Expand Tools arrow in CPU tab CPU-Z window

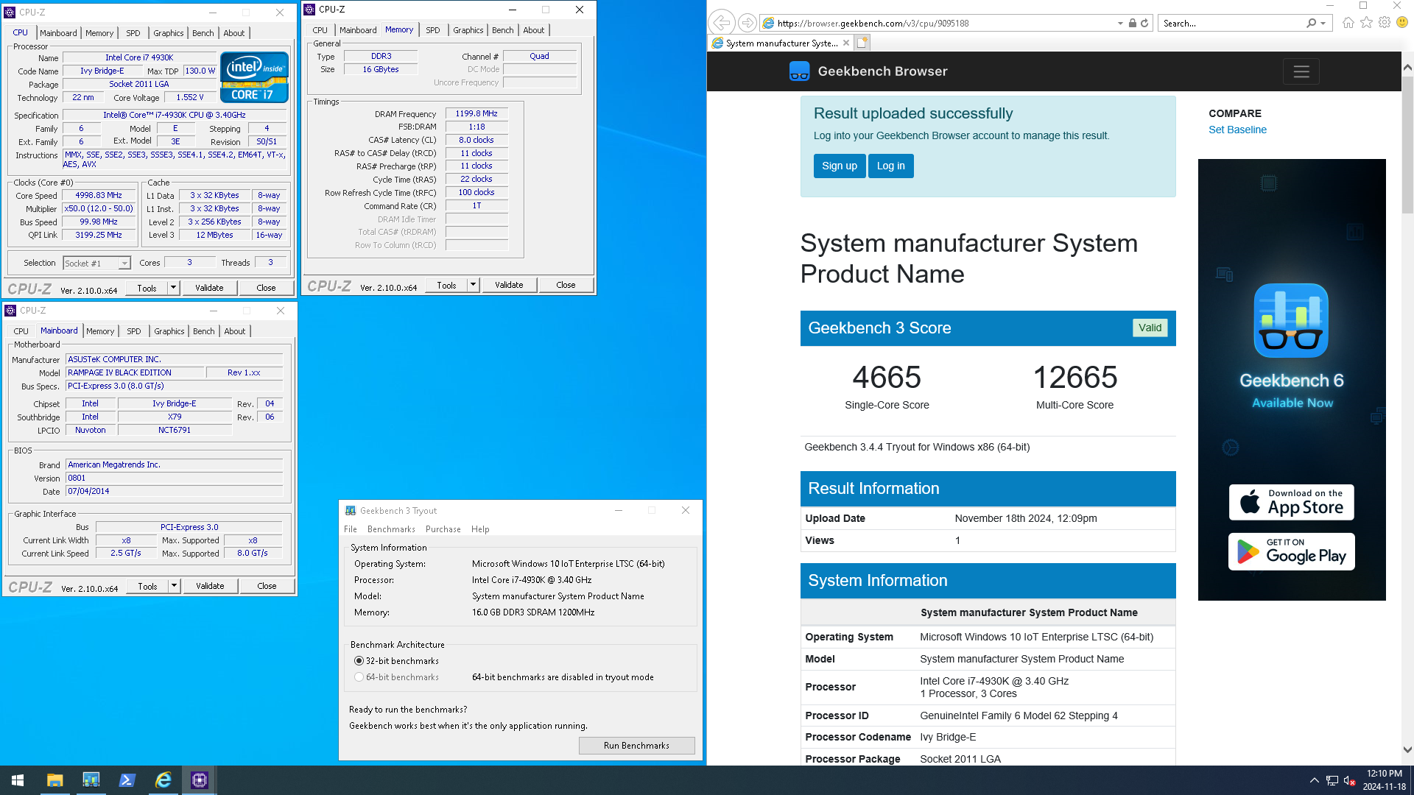(174, 288)
